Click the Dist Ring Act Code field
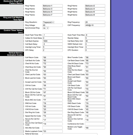This screenshot has height=135, width=133. [x=53, y=112]
